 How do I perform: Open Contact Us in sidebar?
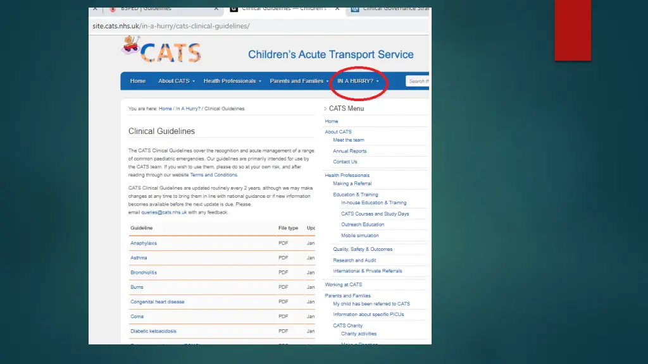click(345, 162)
